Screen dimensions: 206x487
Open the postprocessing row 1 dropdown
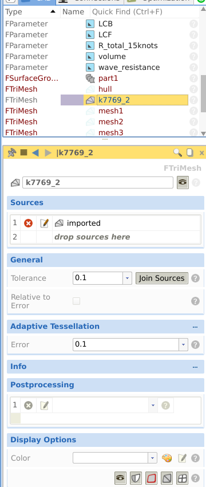tap(152, 405)
